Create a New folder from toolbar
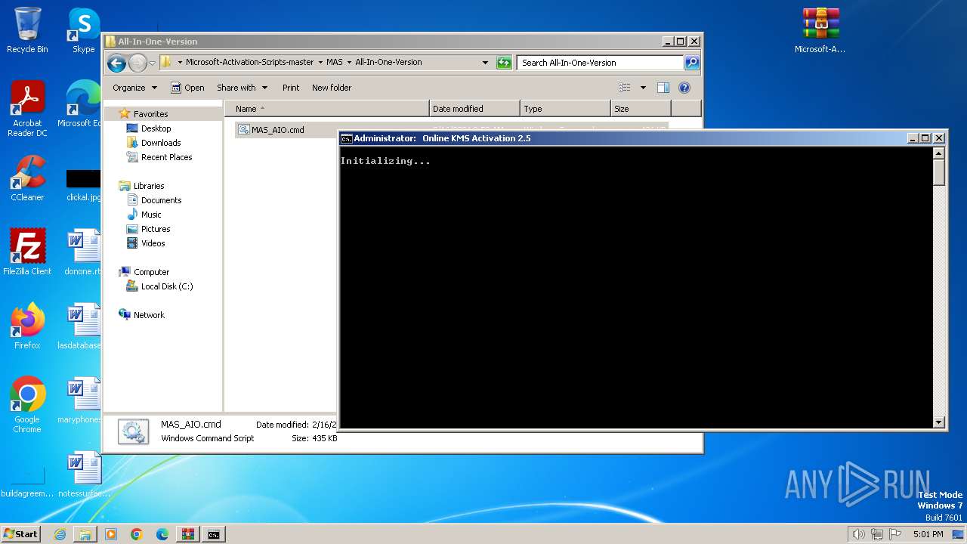 pyautogui.click(x=332, y=88)
